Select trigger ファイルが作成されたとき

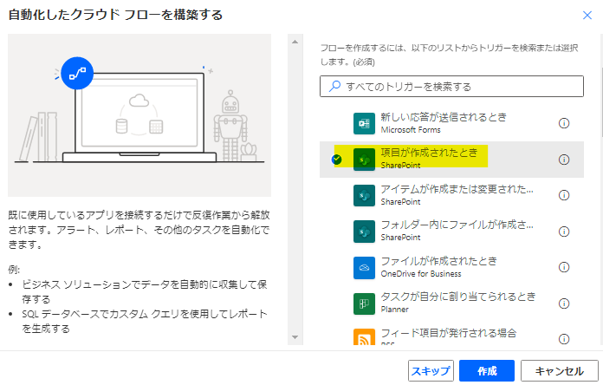pyautogui.click(x=451, y=267)
